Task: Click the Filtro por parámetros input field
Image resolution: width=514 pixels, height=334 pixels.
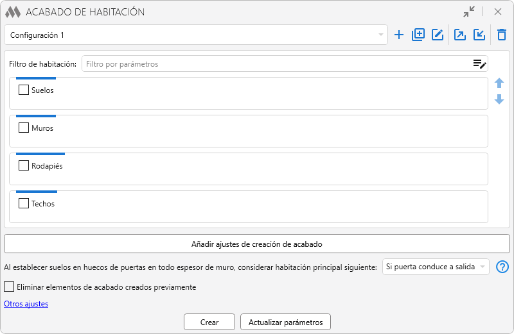Action: point(273,64)
